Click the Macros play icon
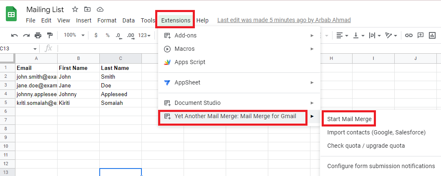Screen dimensions: 441x176 tap(167, 49)
